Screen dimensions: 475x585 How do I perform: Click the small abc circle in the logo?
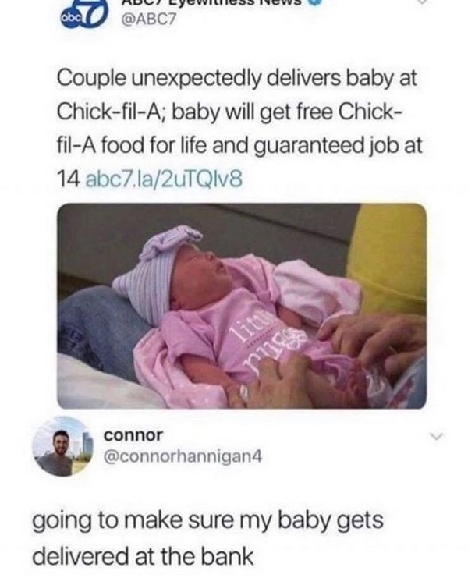click(69, 18)
